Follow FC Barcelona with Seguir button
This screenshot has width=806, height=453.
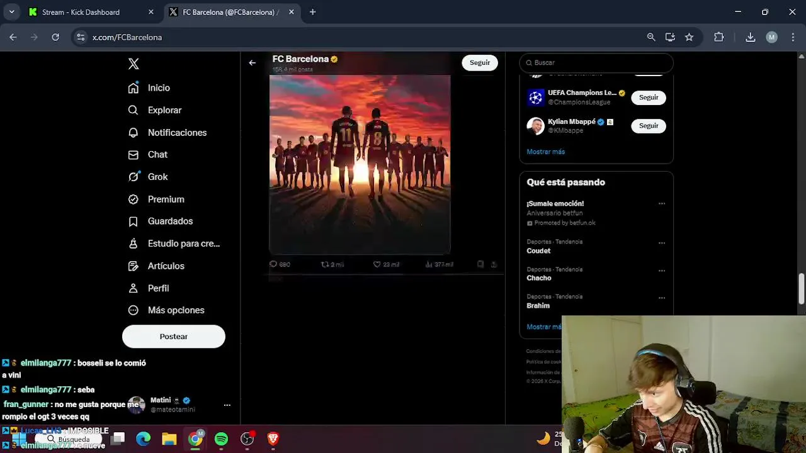(x=480, y=62)
